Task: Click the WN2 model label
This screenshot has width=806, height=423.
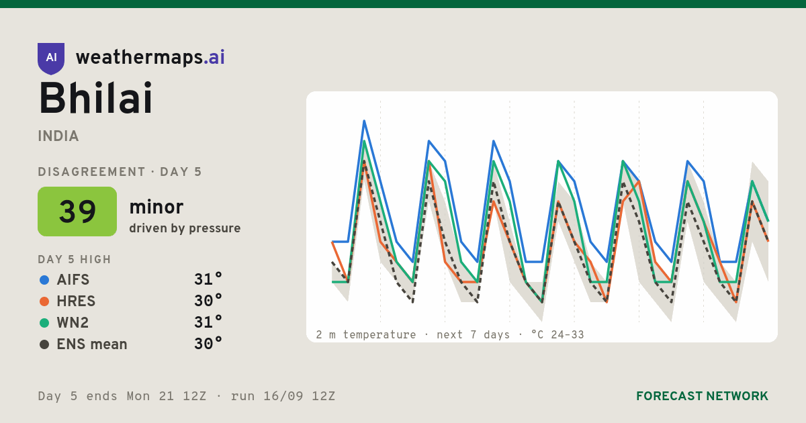Action: tap(73, 323)
